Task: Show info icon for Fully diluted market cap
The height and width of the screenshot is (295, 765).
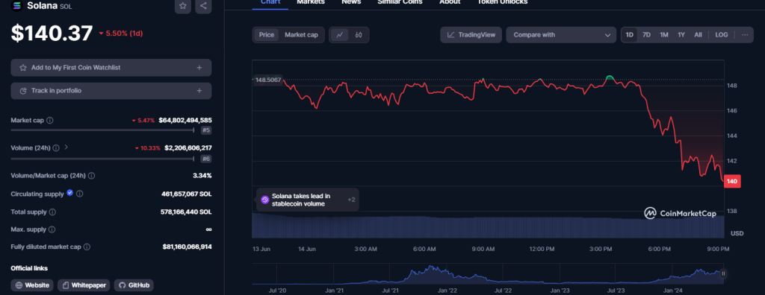Action: click(87, 247)
